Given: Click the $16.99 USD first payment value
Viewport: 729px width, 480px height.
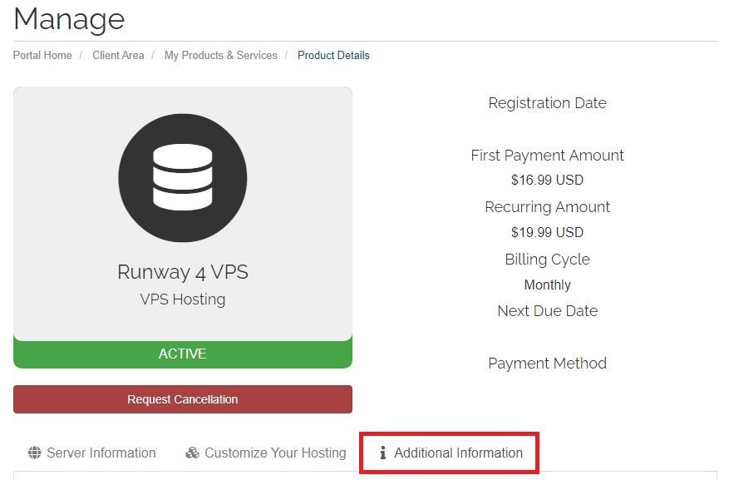Looking at the screenshot, I should pyautogui.click(x=547, y=180).
